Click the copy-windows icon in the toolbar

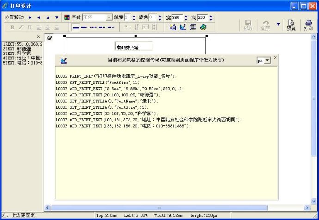193,27
